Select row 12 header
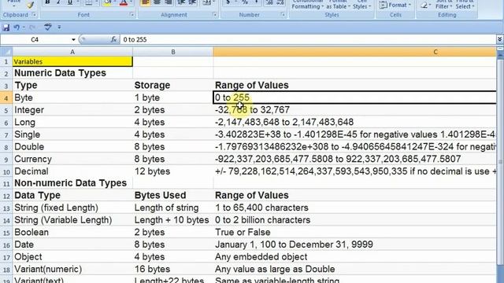 point(6,196)
